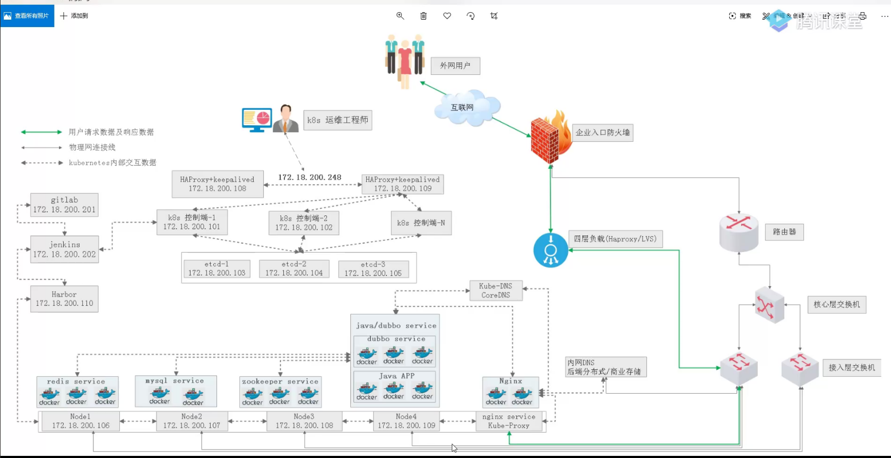The width and height of the screenshot is (891, 458).
Task: Click the Java APP heading
Action: click(396, 376)
